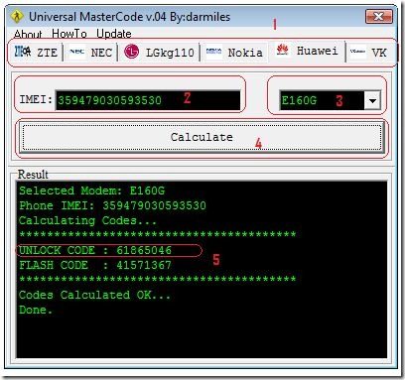Click the Nokia logo icon
The width and height of the screenshot is (405, 380).
click(213, 52)
